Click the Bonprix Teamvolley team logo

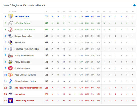[x=10, y=36]
